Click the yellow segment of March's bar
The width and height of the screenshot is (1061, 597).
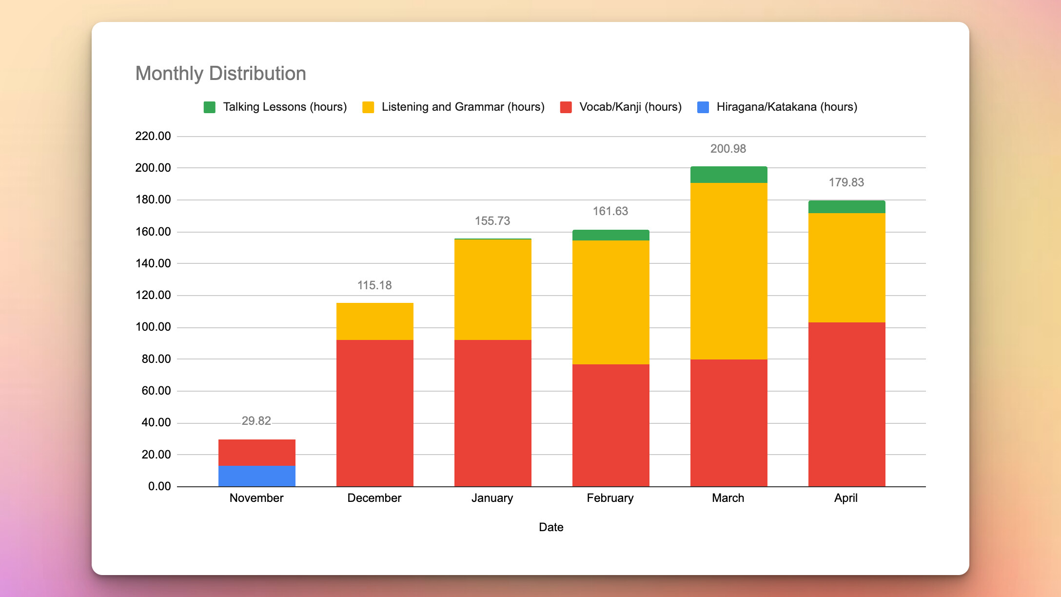(x=728, y=271)
